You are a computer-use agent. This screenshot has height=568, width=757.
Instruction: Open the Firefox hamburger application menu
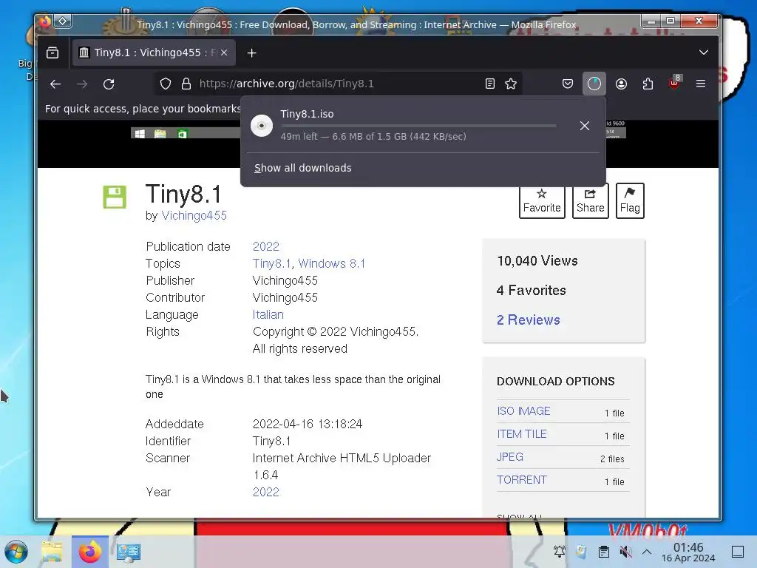(x=701, y=84)
